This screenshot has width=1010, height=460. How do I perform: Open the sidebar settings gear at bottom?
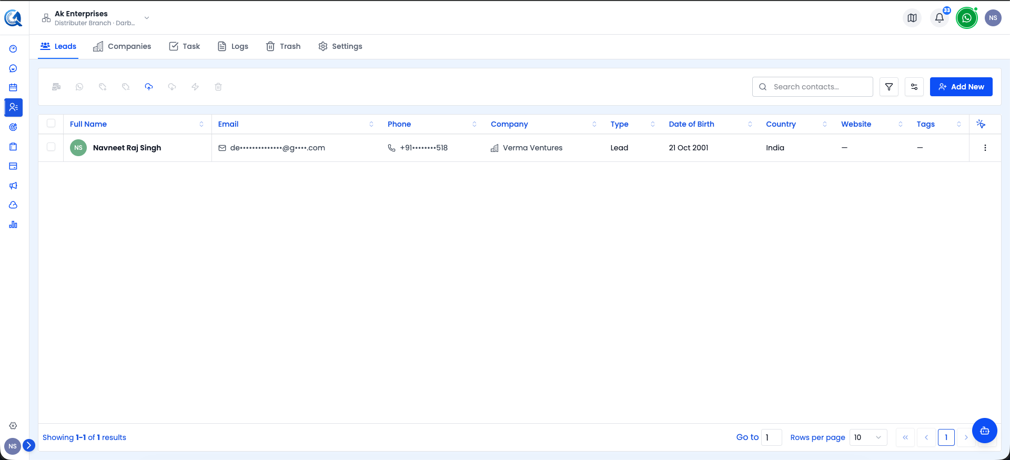[x=13, y=426]
